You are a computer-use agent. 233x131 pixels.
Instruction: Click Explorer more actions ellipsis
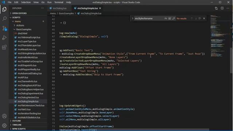43,8
